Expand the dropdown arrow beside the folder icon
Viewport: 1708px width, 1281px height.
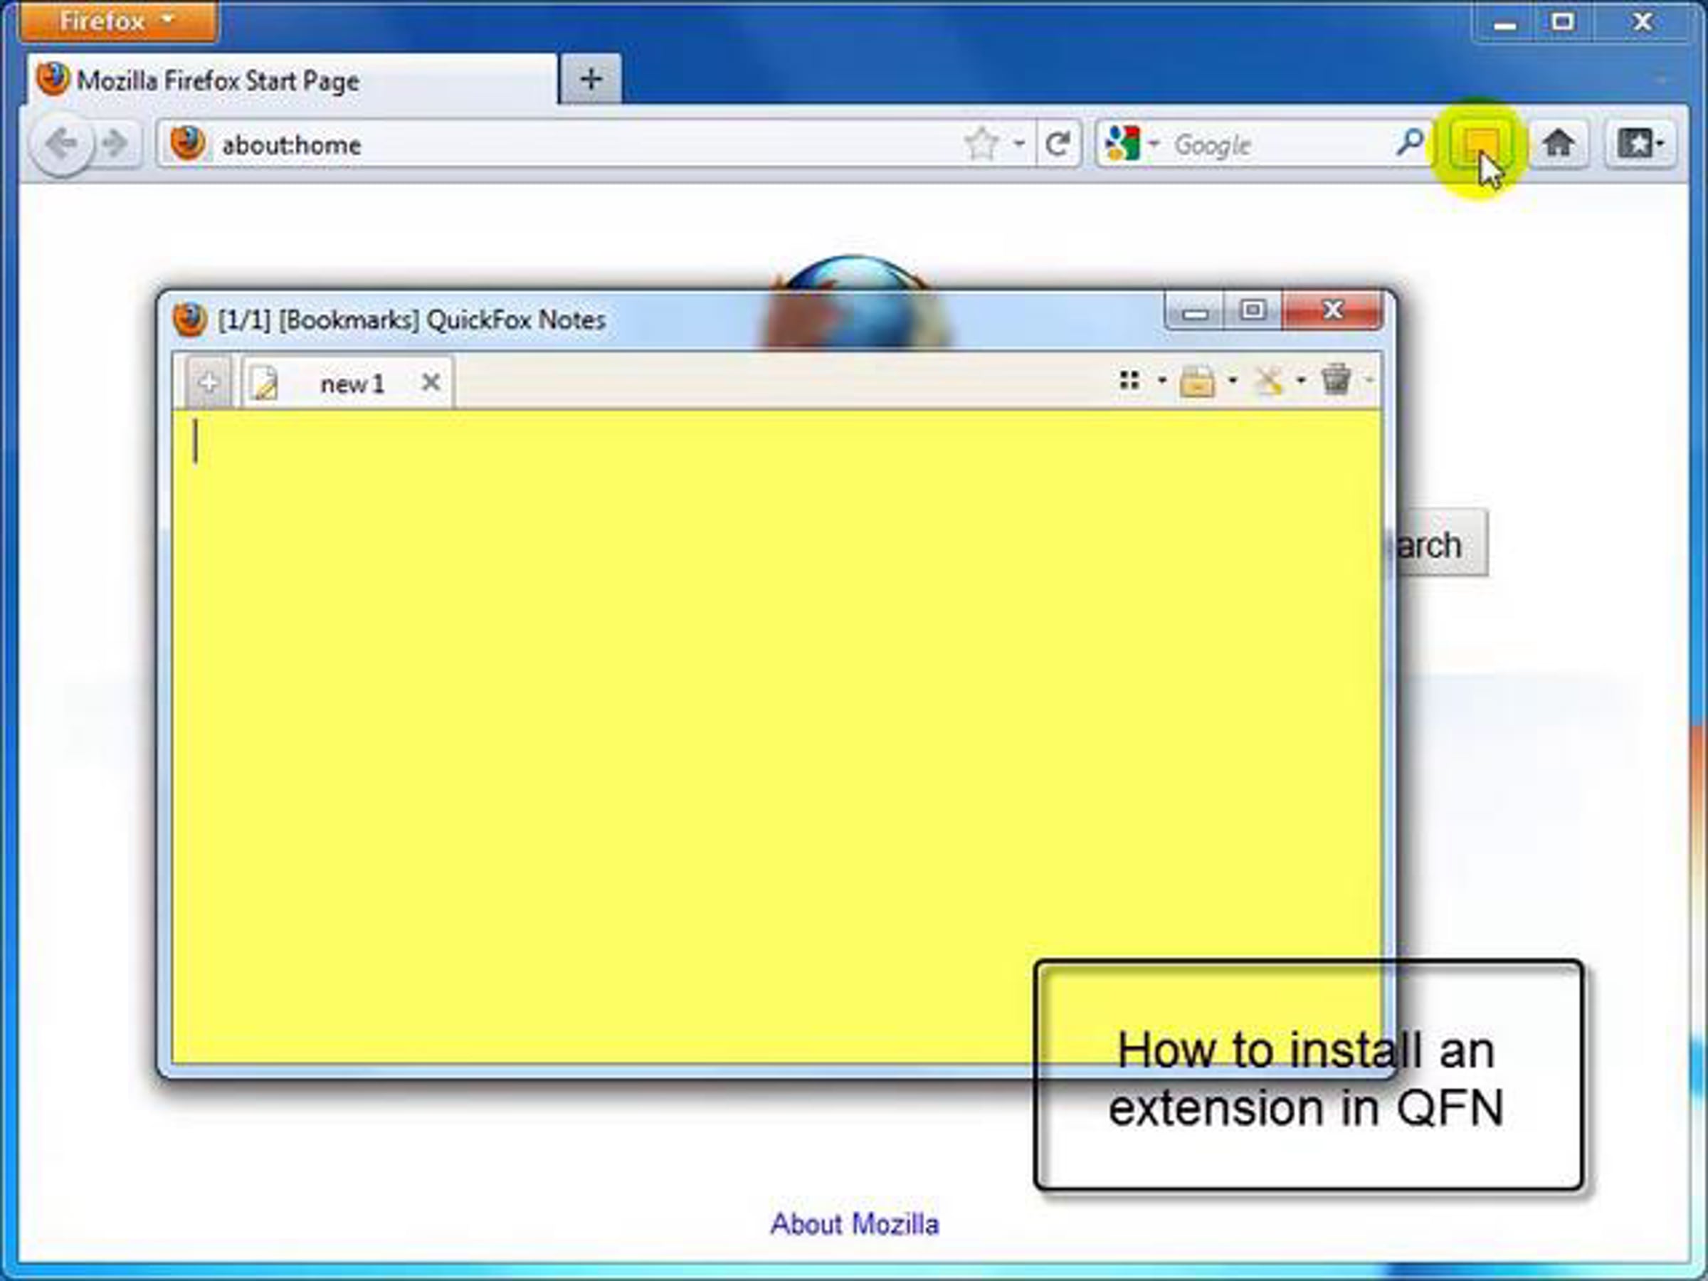1233,380
